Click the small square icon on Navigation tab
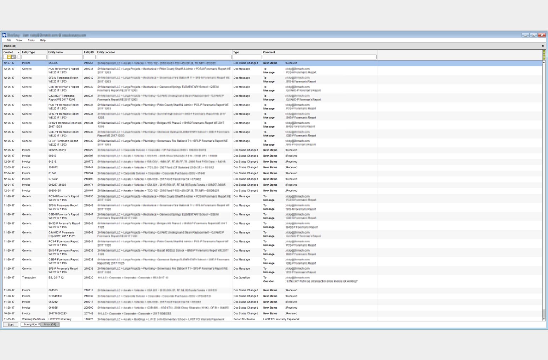Viewport: 548px width, 360px height. (x=39, y=324)
